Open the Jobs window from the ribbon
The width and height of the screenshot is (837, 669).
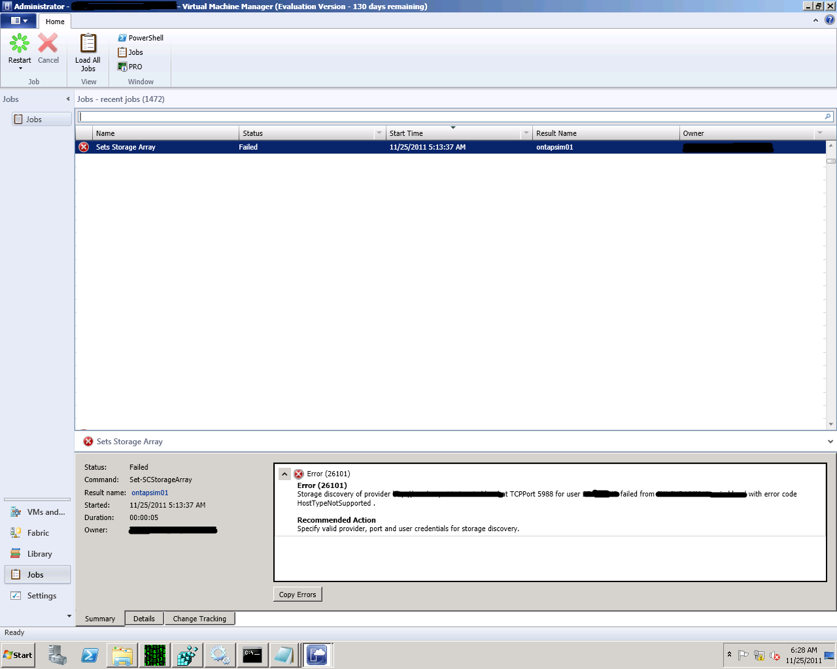pos(130,52)
